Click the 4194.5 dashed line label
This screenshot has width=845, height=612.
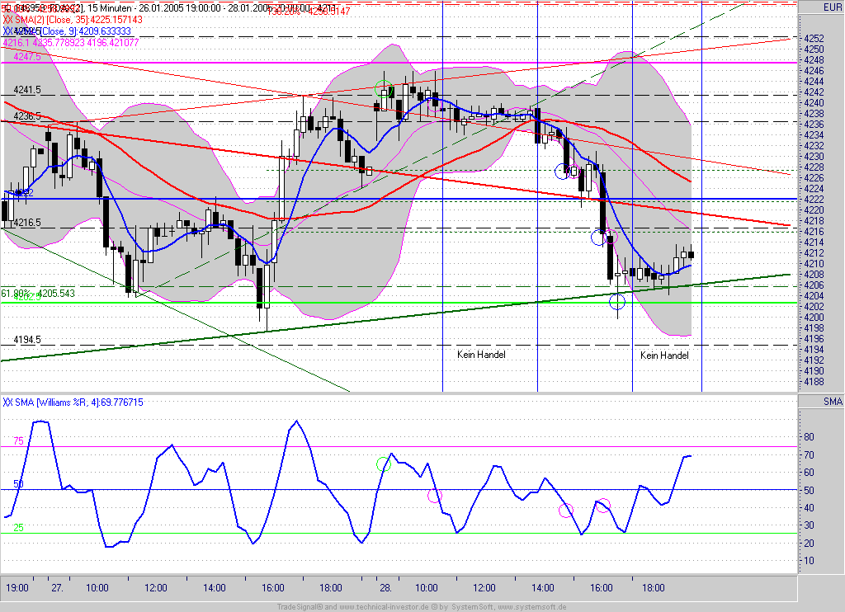tap(27, 340)
